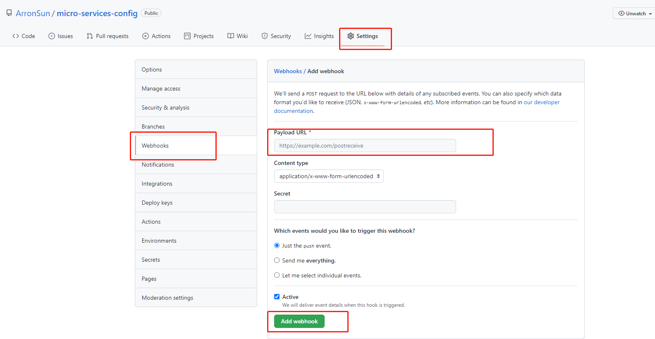Select Webhooks in the sidebar

click(x=196, y=146)
